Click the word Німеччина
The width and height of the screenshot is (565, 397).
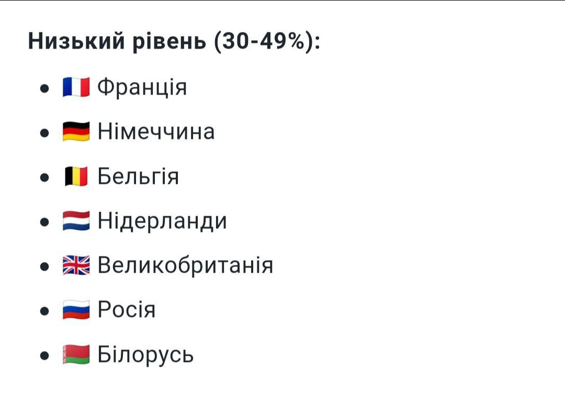[156, 131]
